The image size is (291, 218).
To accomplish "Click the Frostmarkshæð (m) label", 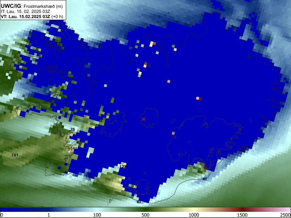I will pyautogui.click(x=43, y=6).
